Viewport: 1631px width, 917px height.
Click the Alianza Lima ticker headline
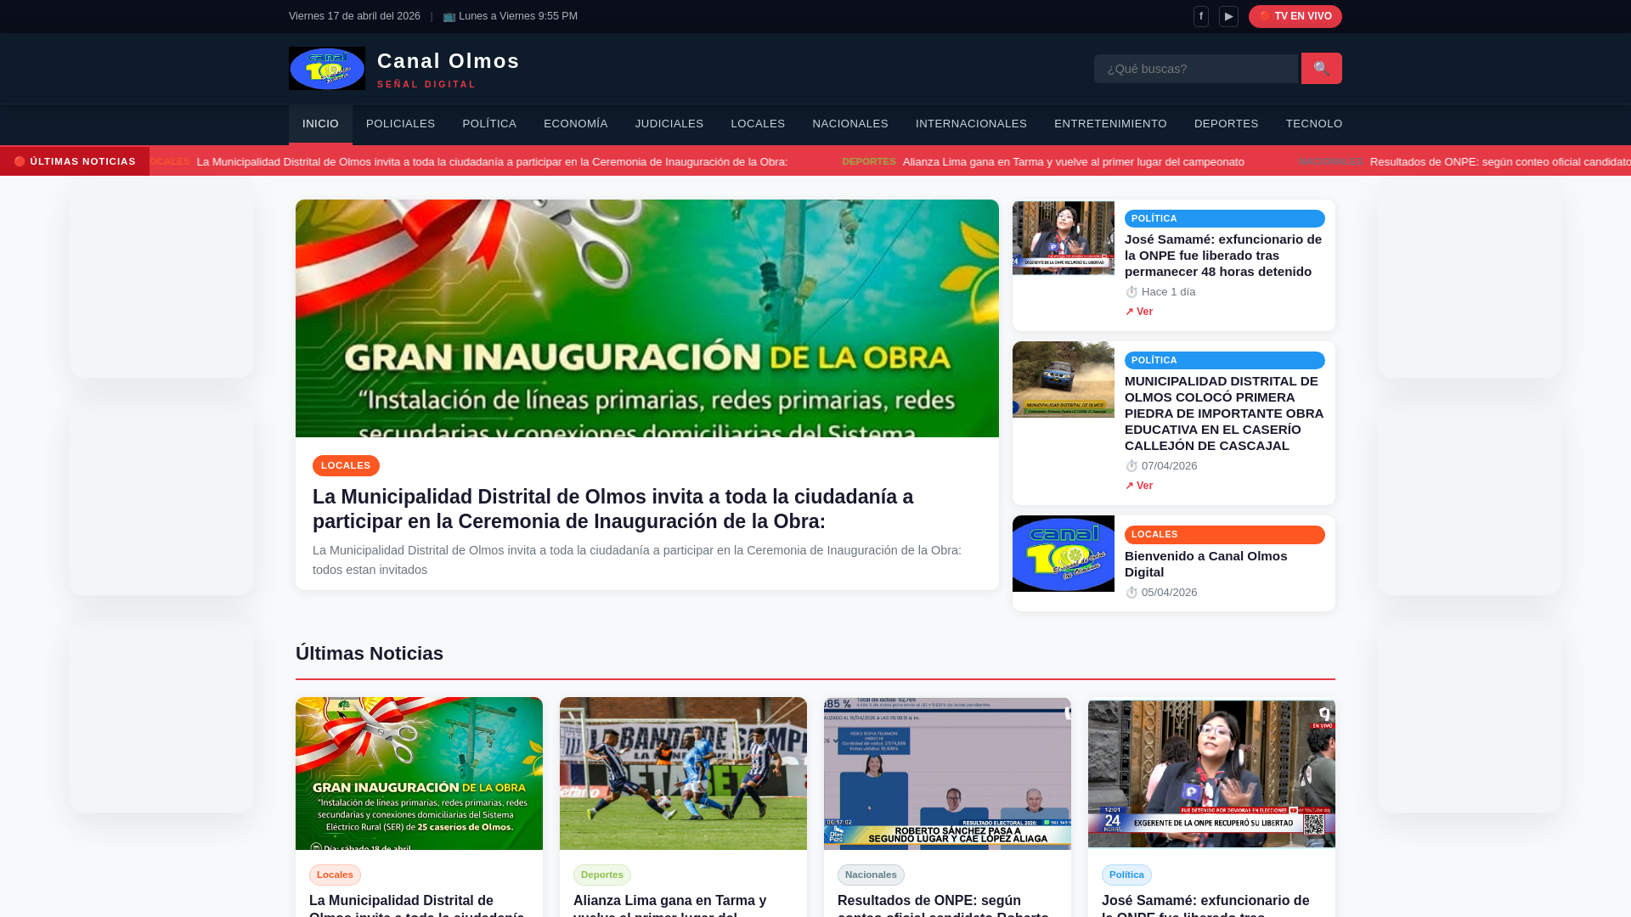(x=1073, y=161)
